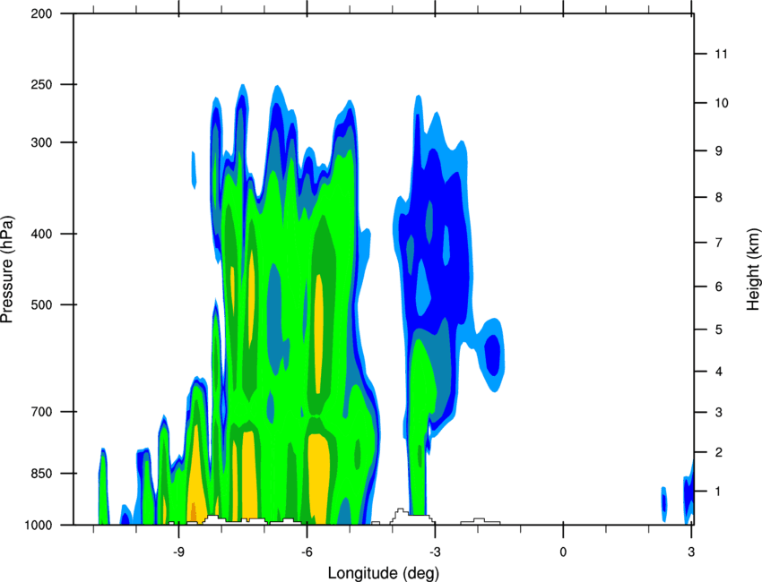
Task: Click the 850 pressure tick label
Action: (x=41, y=474)
